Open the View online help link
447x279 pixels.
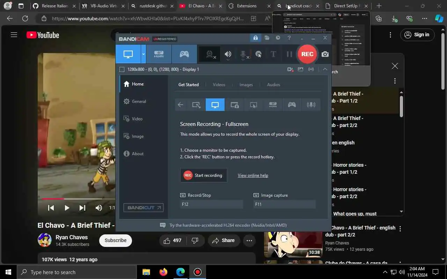(253, 175)
